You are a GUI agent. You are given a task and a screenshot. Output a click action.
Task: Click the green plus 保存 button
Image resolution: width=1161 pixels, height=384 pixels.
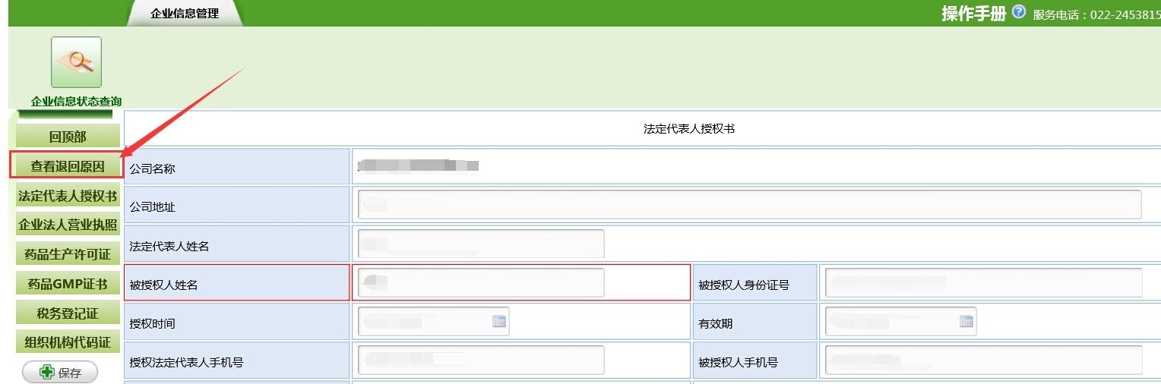tap(60, 373)
